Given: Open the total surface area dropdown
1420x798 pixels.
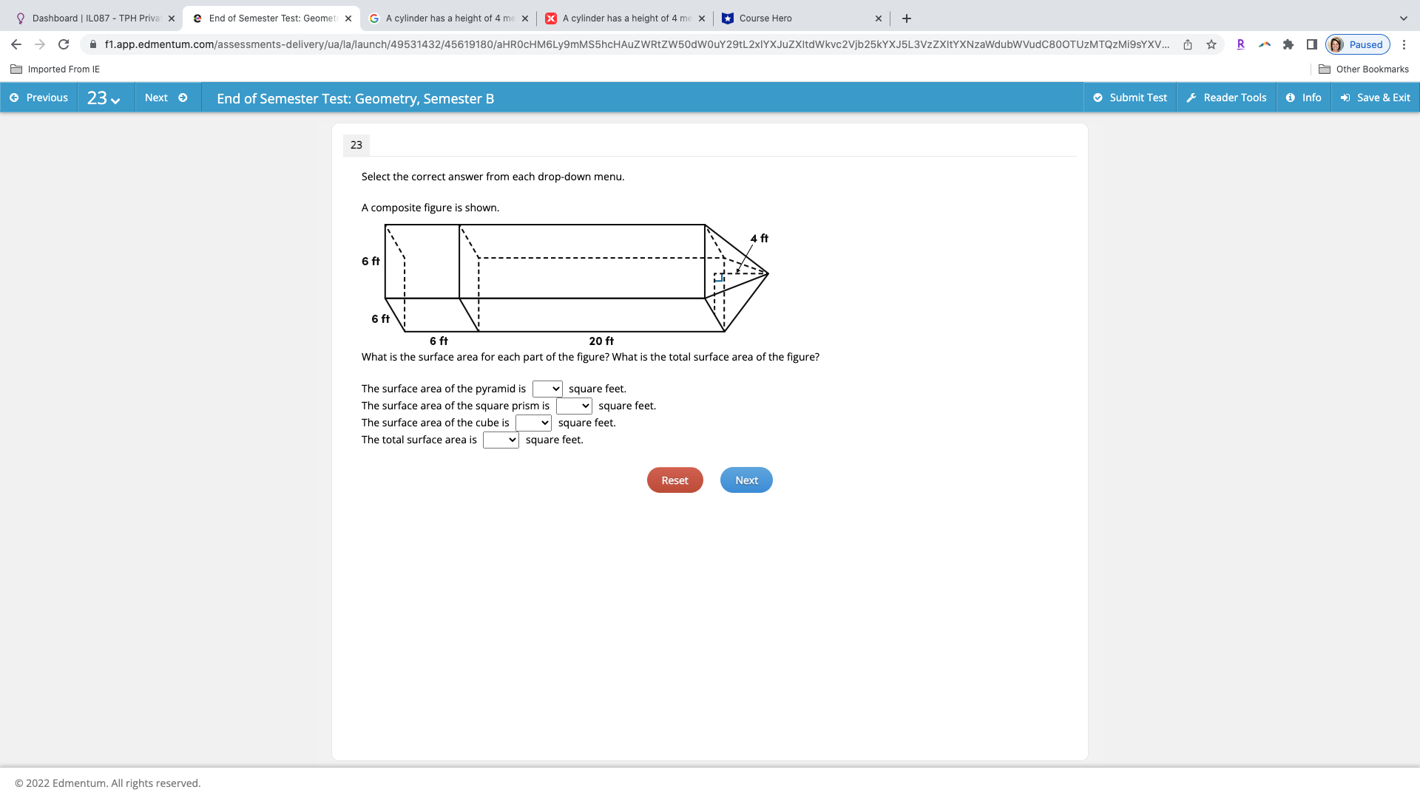Looking at the screenshot, I should 501,440.
